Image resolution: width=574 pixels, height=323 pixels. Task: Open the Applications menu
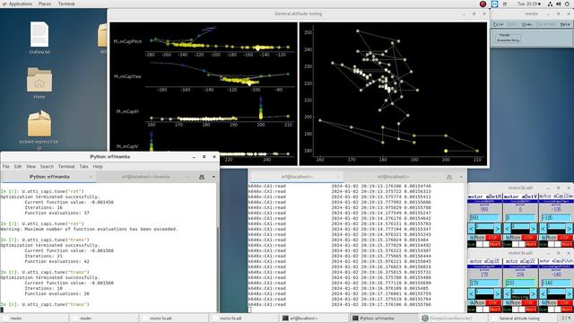18,4
